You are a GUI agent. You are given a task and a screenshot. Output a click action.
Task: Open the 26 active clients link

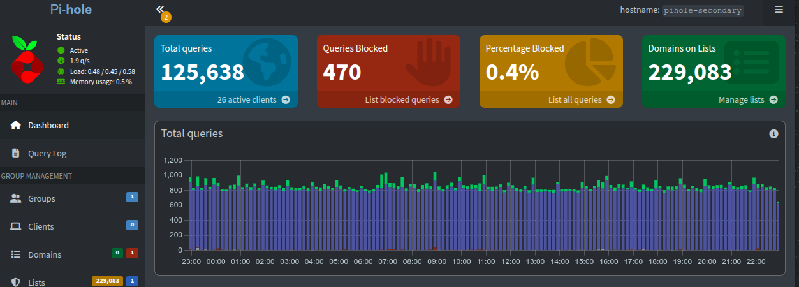pos(253,99)
